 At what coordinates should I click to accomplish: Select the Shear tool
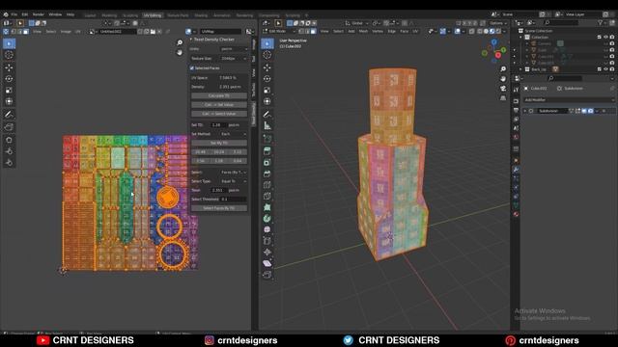pyautogui.click(x=267, y=263)
